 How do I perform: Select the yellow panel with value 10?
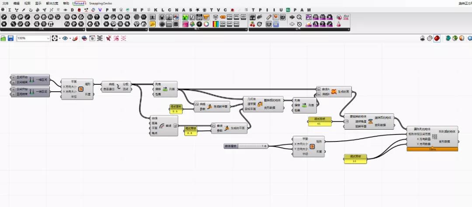pos(355,159)
